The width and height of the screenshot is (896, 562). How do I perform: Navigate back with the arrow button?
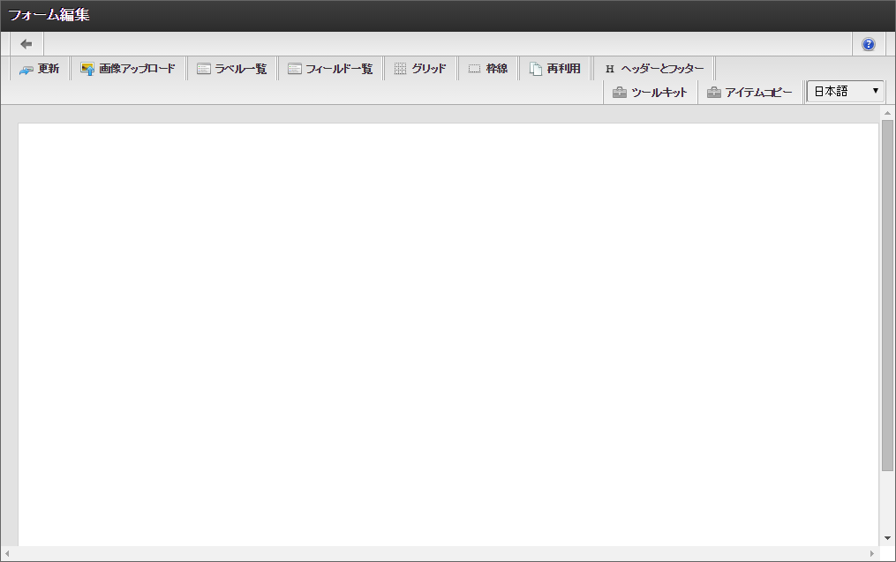click(x=26, y=43)
